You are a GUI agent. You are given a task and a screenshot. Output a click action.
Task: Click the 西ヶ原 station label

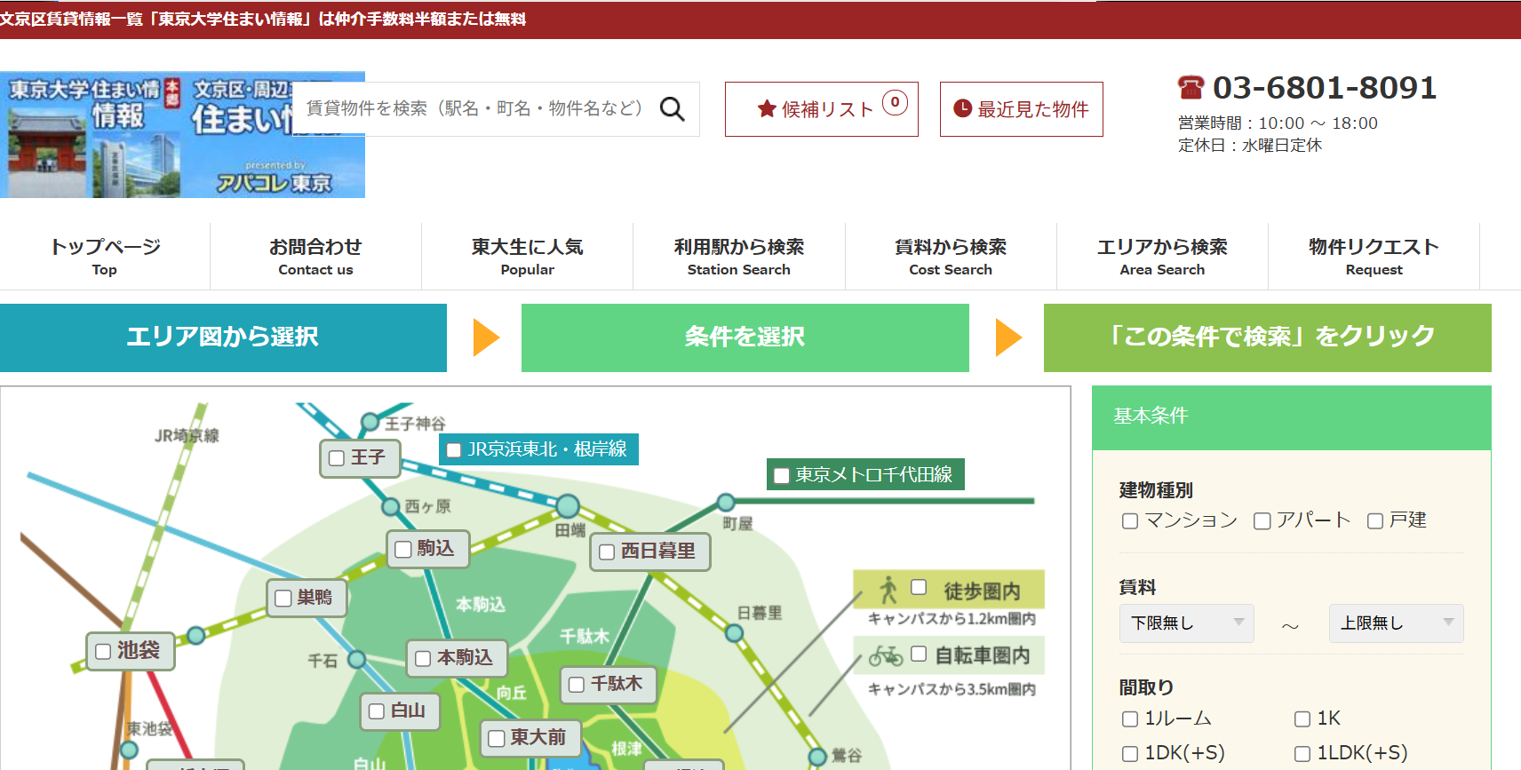pyautogui.click(x=428, y=506)
